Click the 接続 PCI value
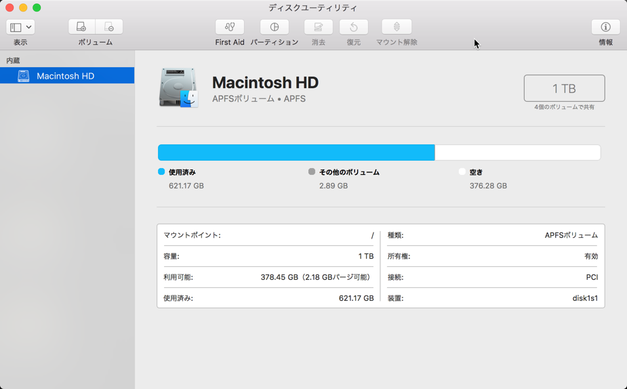The width and height of the screenshot is (627, 389). (x=592, y=277)
